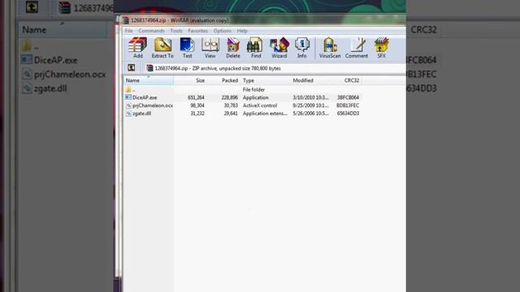The height and width of the screenshot is (292, 520).
Task: Click the prjChameleon.ocx file icon
Action: [128, 105]
